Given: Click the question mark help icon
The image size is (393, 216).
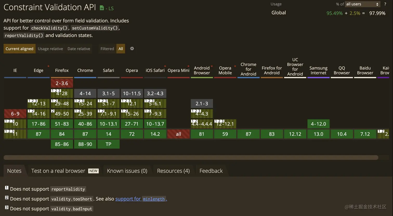Looking at the screenshot, I should coord(385,4).
